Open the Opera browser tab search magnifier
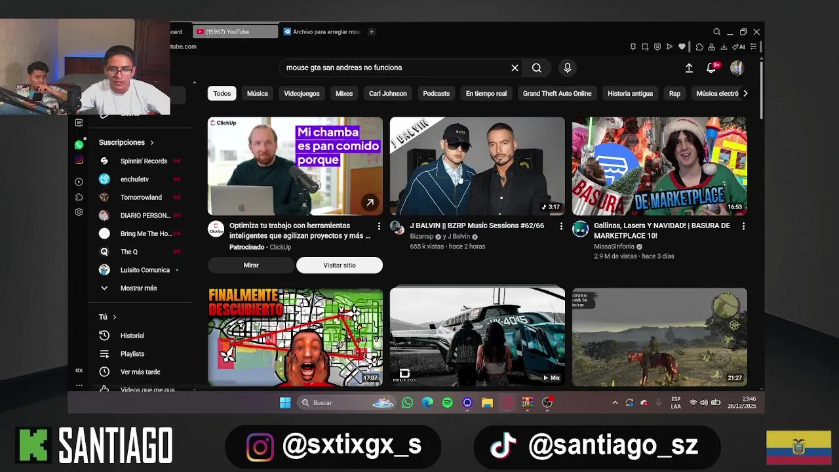The height and width of the screenshot is (472, 839). tap(716, 31)
